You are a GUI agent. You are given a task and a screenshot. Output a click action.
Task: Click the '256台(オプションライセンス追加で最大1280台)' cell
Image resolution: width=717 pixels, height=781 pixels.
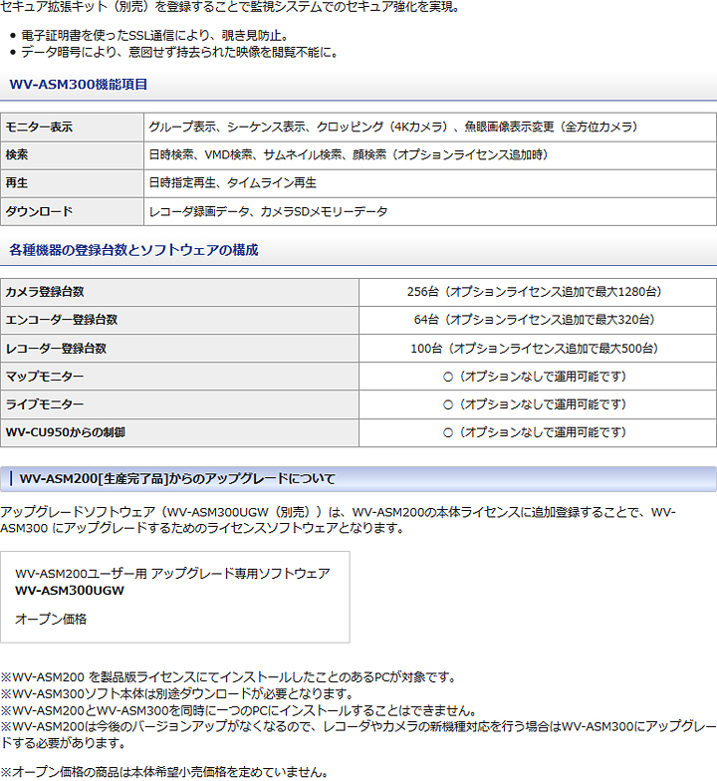[x=538, y=293]
